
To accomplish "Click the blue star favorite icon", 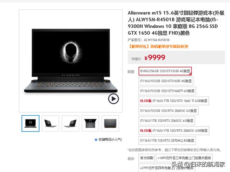I will point(96,140).
